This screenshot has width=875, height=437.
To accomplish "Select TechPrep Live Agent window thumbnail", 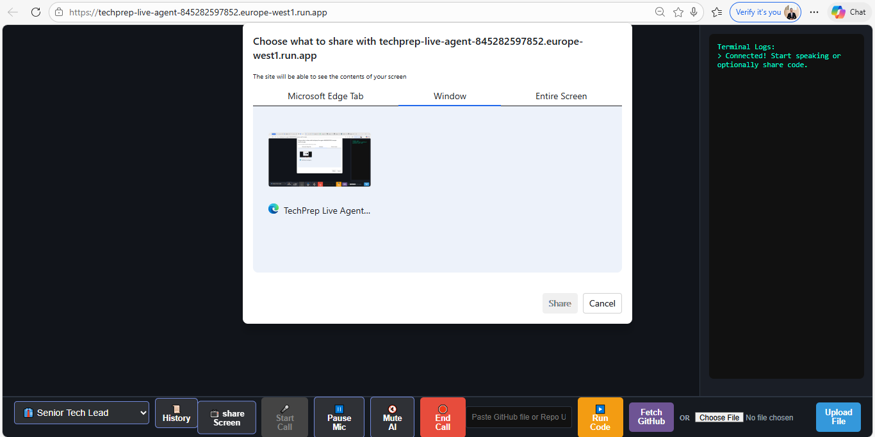I will pyautogui.click(x=320, y=160).
